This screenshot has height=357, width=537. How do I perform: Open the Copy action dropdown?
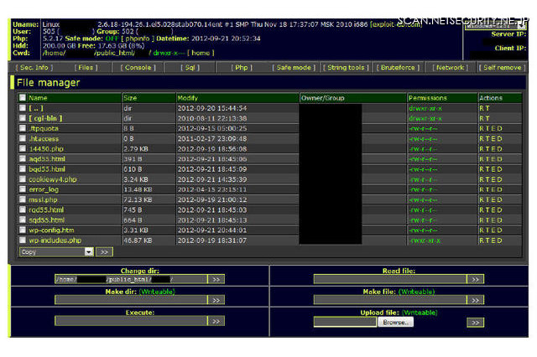[x=55, y=251]
